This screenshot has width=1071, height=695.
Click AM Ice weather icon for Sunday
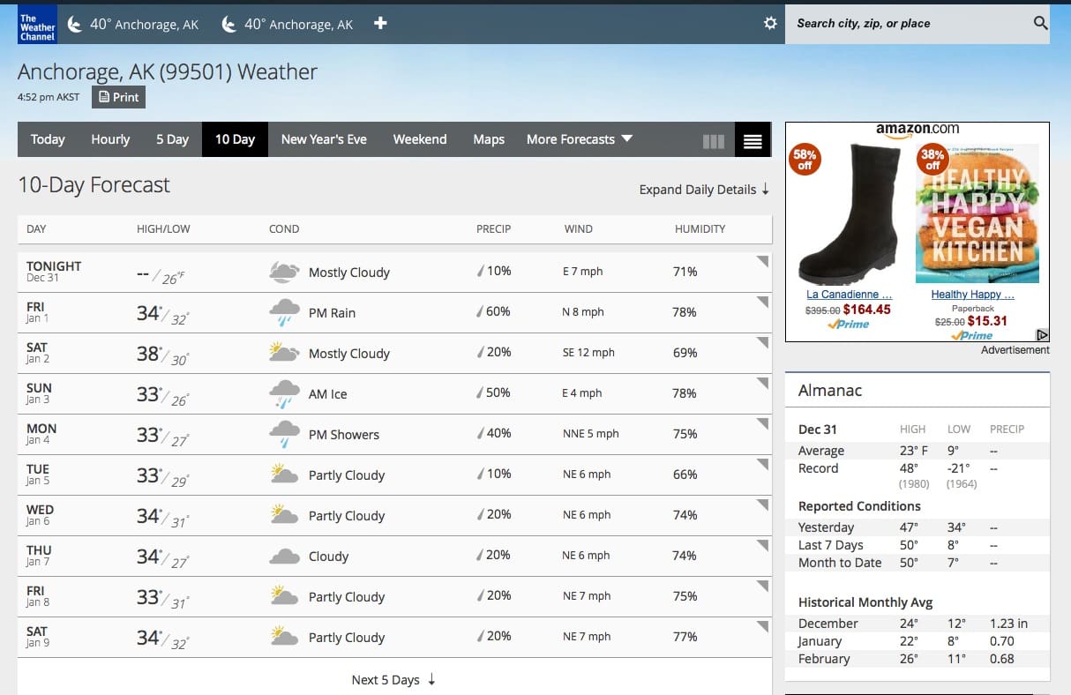click(283, 394)
